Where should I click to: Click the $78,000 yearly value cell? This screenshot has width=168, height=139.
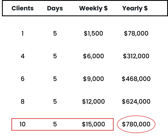136,34
